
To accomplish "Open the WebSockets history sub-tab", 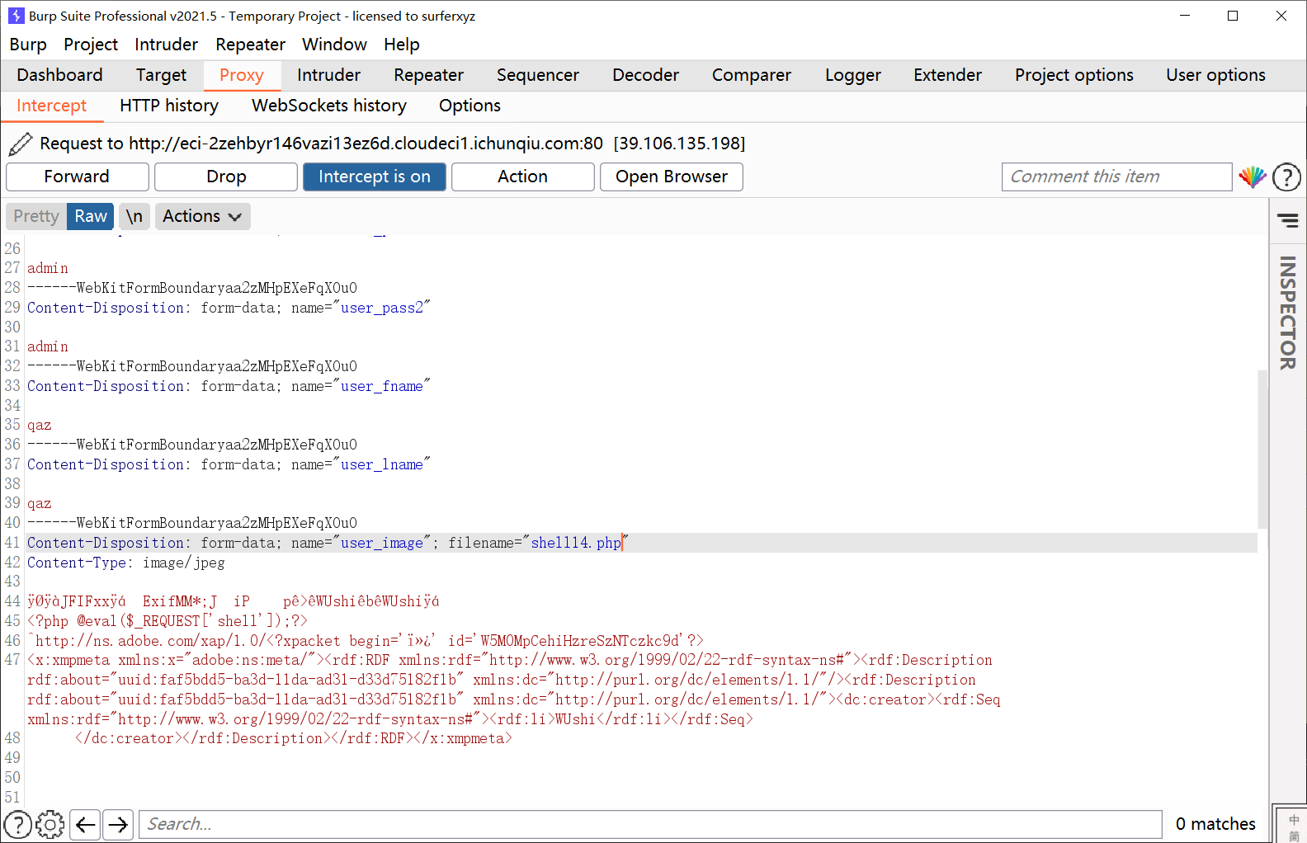I will click(x=329, y=106).
